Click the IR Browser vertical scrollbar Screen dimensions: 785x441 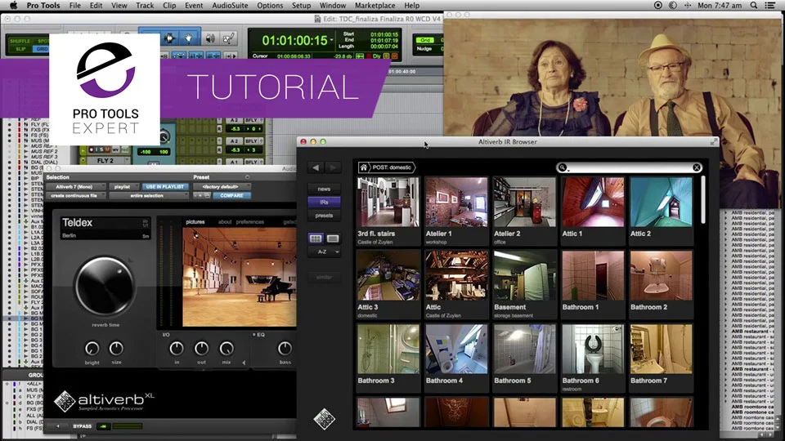pos(703,200)
